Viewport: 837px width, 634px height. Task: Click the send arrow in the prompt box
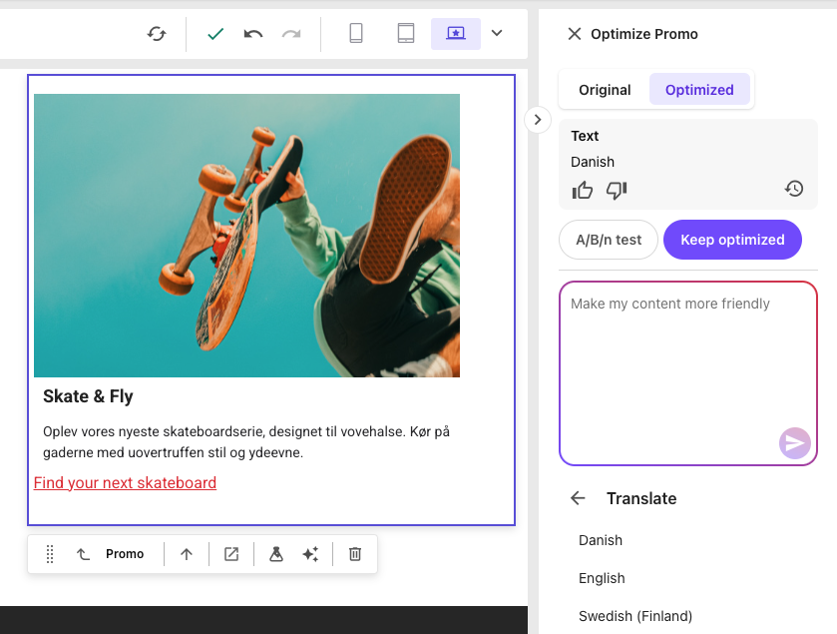(795, 442)
